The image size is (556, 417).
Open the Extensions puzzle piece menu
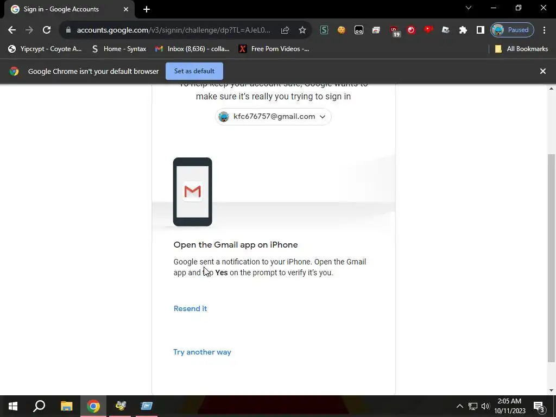tap(463, 30)
